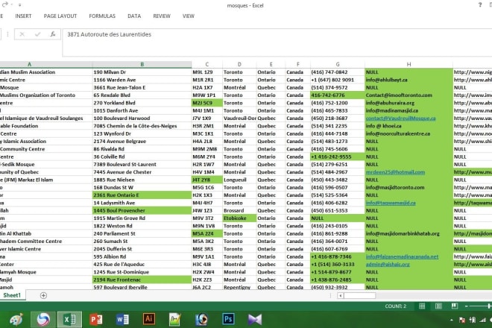The width and height of the screenshot is (492, 328).
Task: Select column B header
Action: point(142,64)
